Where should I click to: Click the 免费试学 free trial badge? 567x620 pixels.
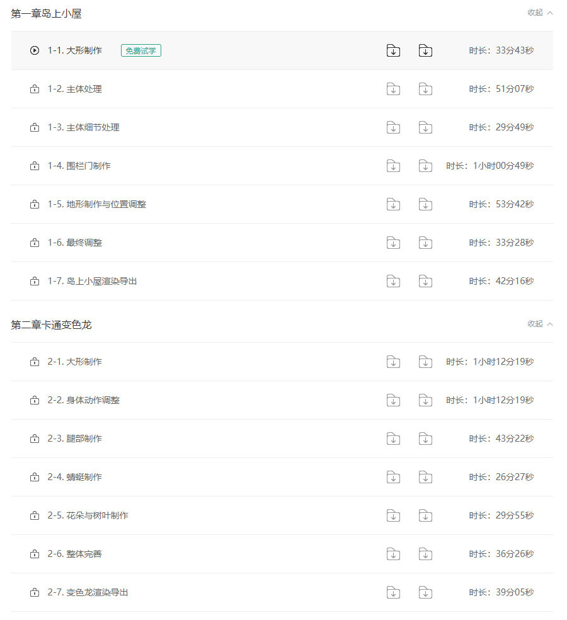[x=141, y=50]
